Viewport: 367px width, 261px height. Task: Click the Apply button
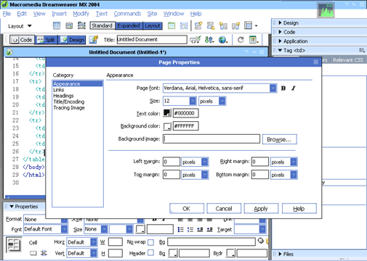(x=261, y=209)
